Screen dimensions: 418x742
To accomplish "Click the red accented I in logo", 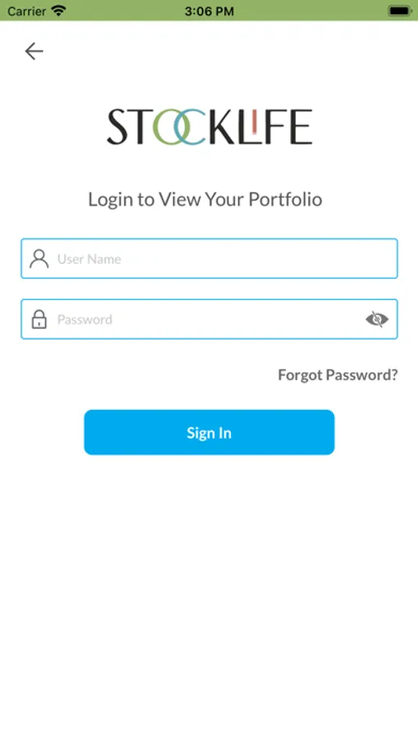I will [254, 122].
